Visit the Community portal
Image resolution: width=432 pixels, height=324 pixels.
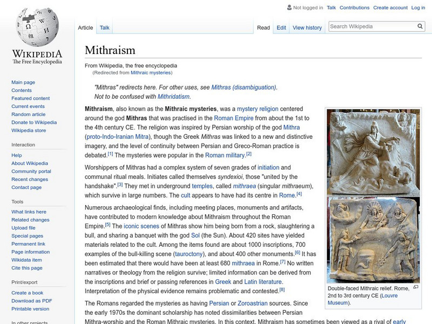pyautogui.click(x=31, y=171)
